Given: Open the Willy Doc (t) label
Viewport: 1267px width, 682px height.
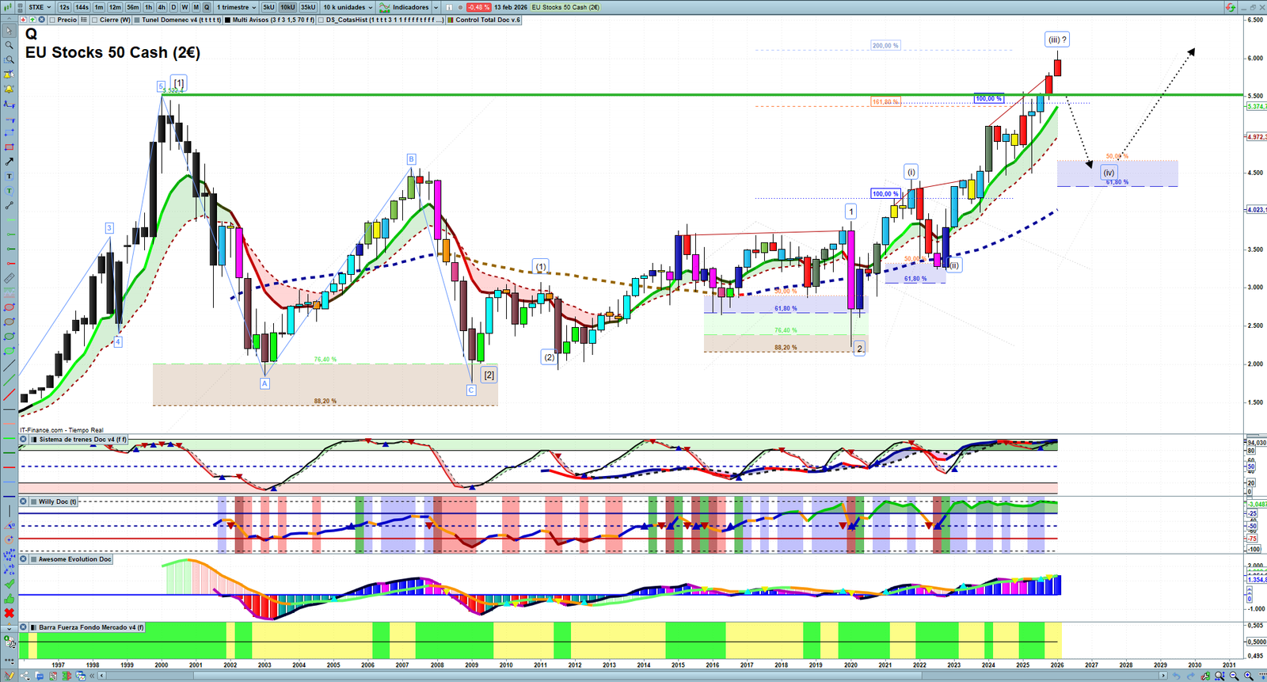Looking at the screenshot, I should (58, 501).
